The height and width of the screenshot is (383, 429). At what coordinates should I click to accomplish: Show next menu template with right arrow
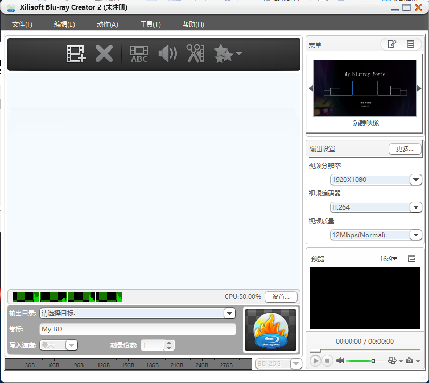tap(419, 88)
